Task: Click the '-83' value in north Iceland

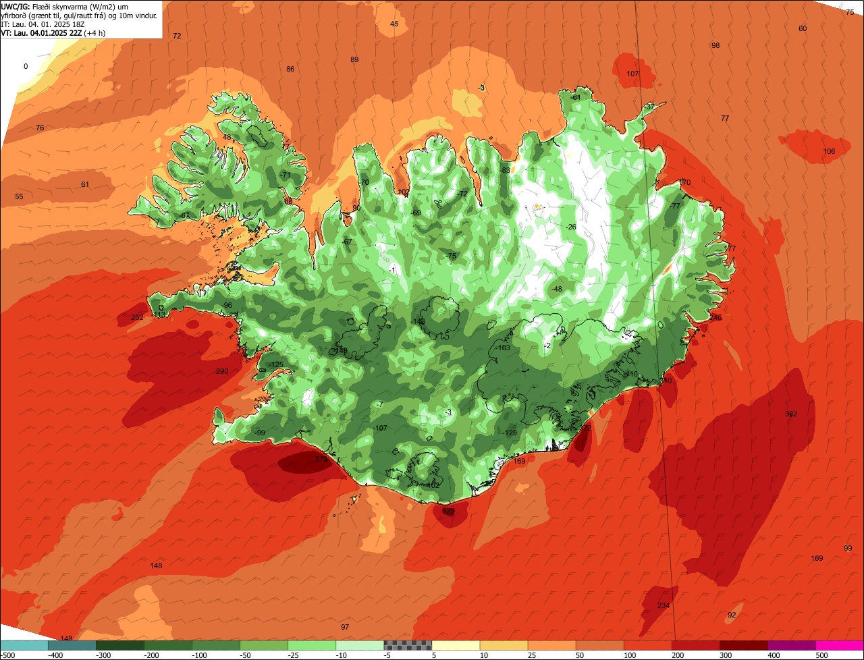Action: 505,170
